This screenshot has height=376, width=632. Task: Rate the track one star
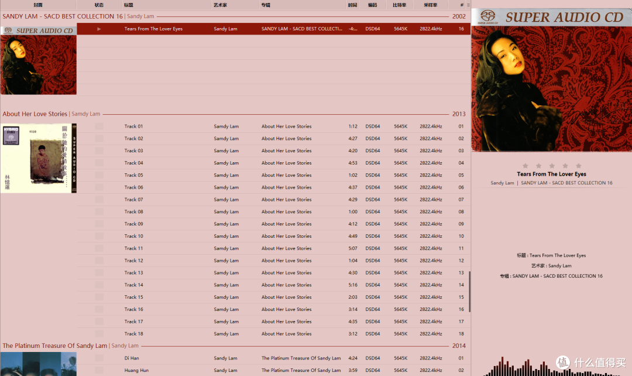pyautogui.click(x=525, y=166)
